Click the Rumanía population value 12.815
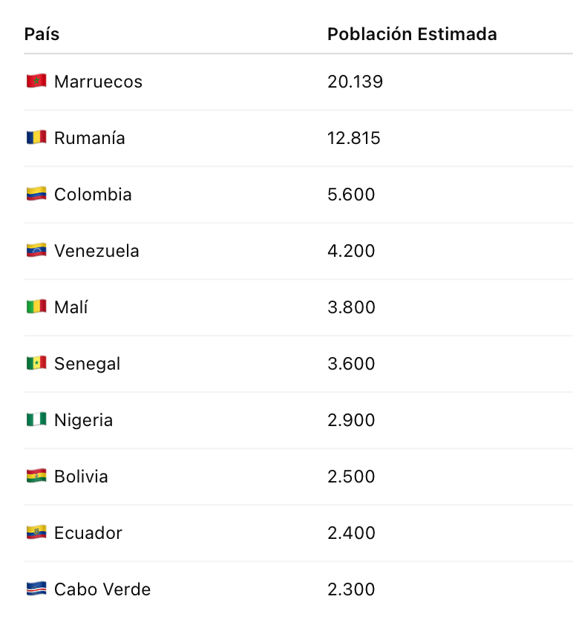Screen dimensions: 573x628 [x=353, y=138]
